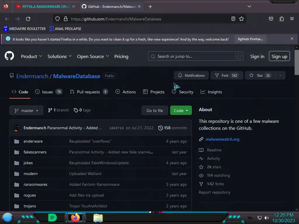Image resolution: width=299 pixels, height=224 pixels.
Task: Click Sign in link
Action: (x=257, y=56)
